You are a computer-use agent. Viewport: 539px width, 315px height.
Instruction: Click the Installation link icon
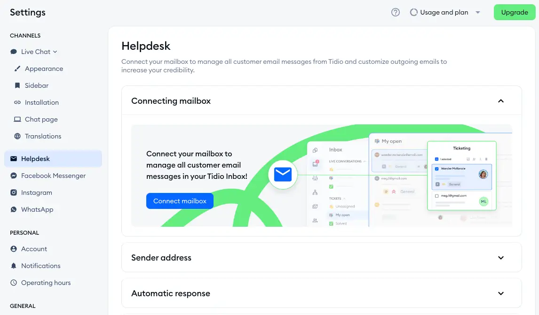[x=17, y=102]
